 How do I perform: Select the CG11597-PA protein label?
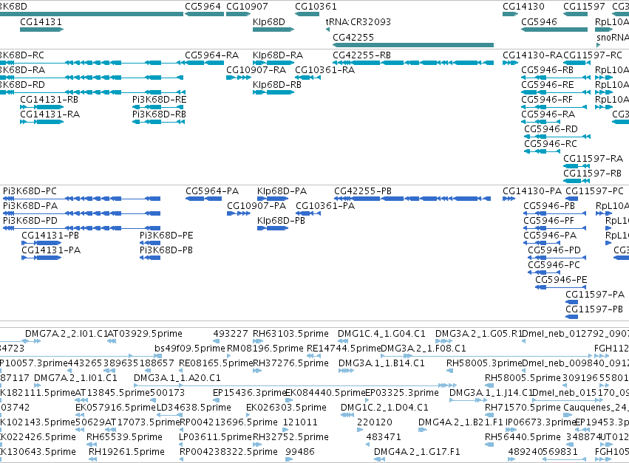[595, 295]
